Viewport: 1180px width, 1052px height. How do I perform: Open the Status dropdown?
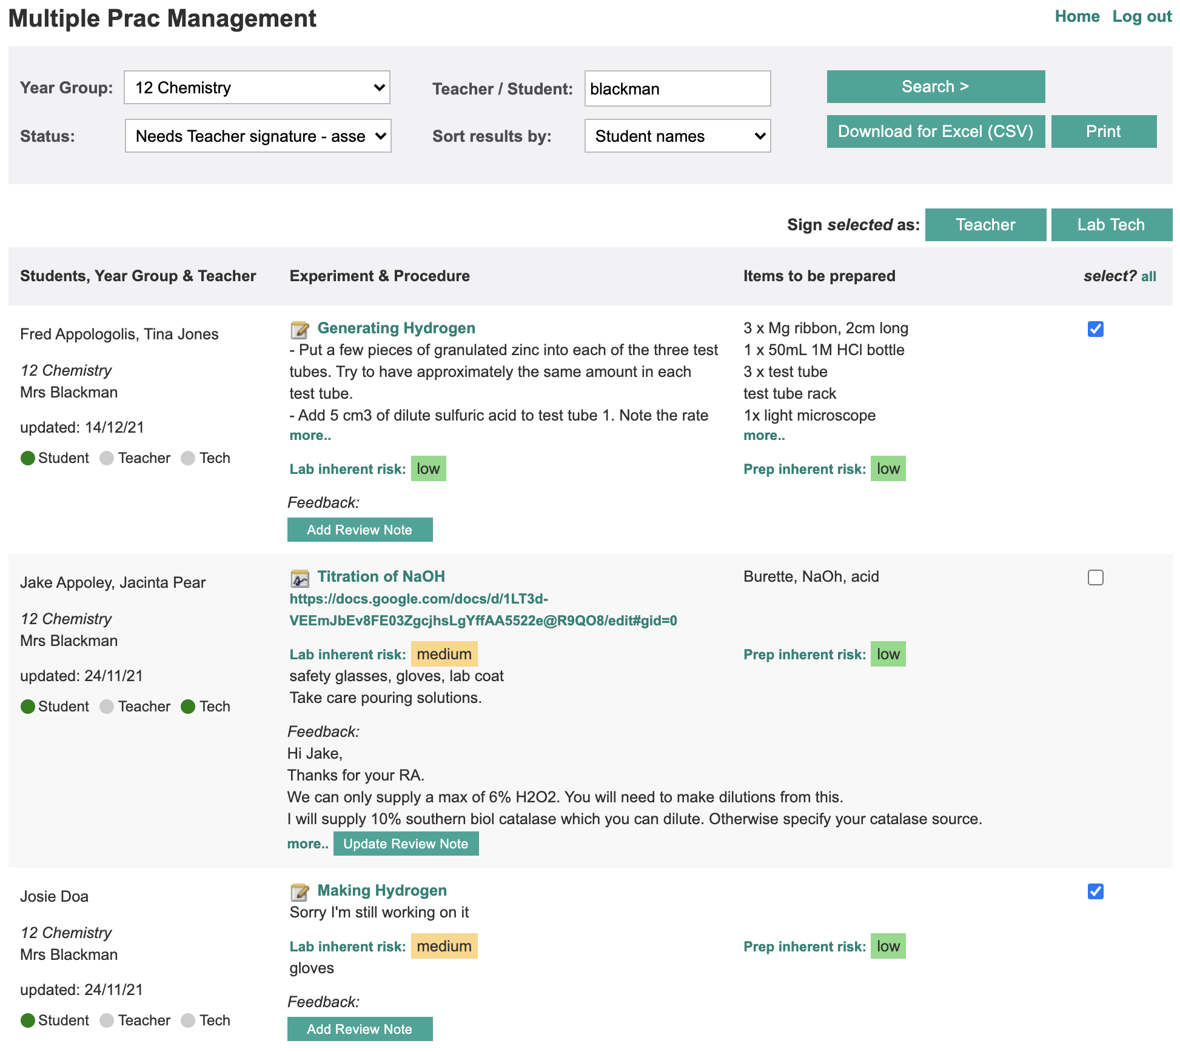258,136
